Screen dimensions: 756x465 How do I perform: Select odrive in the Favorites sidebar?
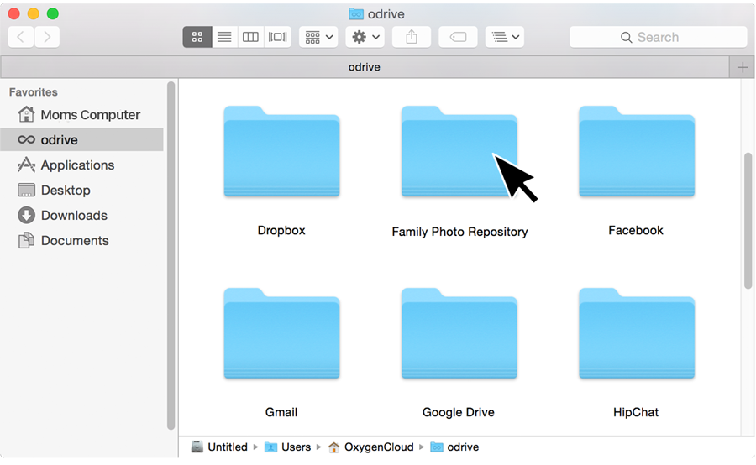(x=82, y=139)
